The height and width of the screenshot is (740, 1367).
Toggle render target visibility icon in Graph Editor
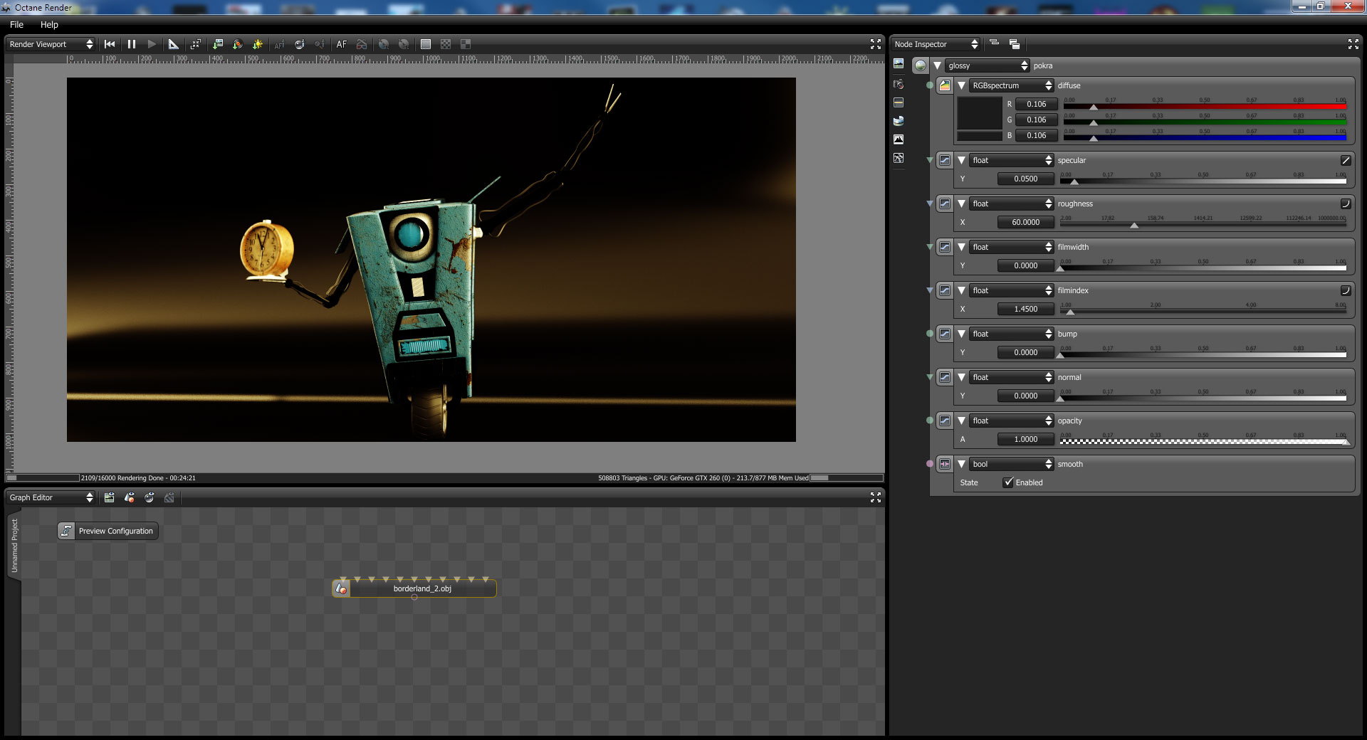coord(110,497)
